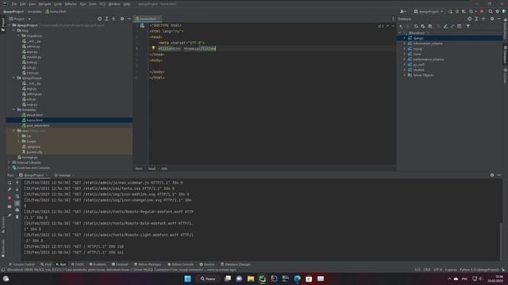Open the View menu
Screen dimensions: 508x285
point(32,4)
